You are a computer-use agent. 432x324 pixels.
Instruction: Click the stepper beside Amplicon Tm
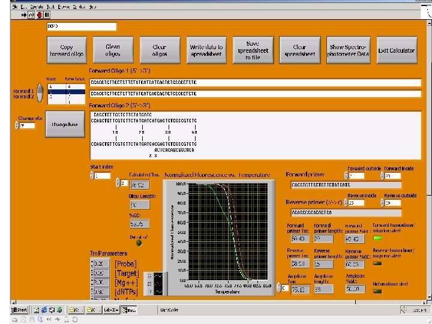pos(278,288)
